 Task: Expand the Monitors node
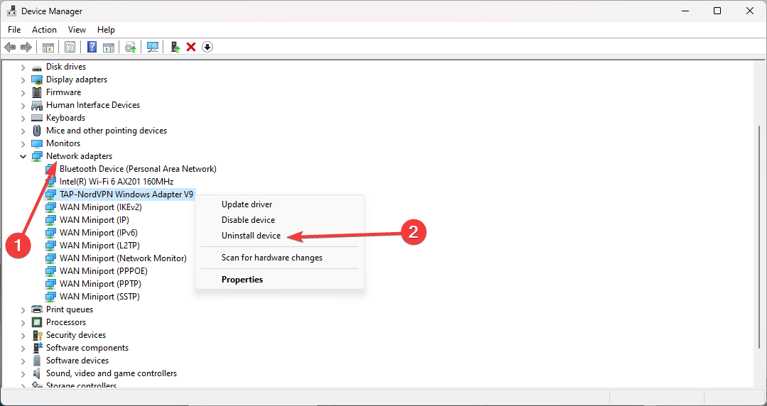[23, 143]
